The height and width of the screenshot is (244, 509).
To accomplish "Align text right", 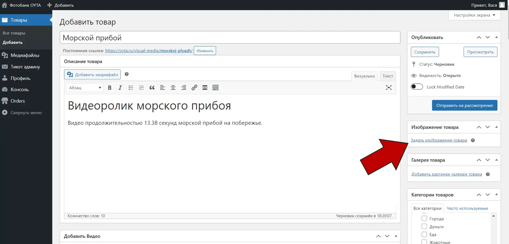I will coord(184,88).
